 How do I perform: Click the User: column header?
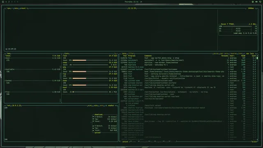(232, 56)
